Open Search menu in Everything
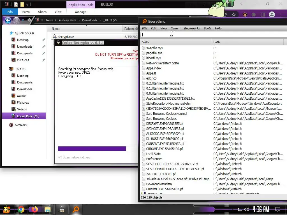The width and height of the screenshot is (287, 215). (x=175, y=28)
